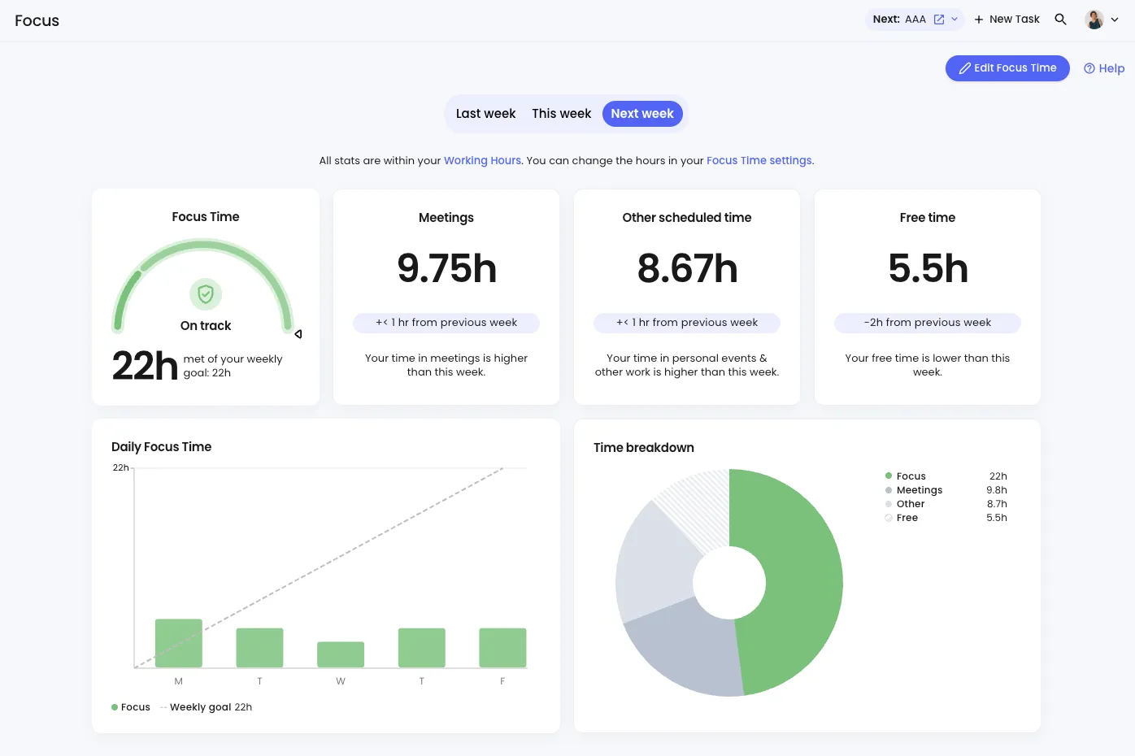Open the next task AAA external link icon
Image resolution: width=1135 pixels, height=756 pixels.
939,20
